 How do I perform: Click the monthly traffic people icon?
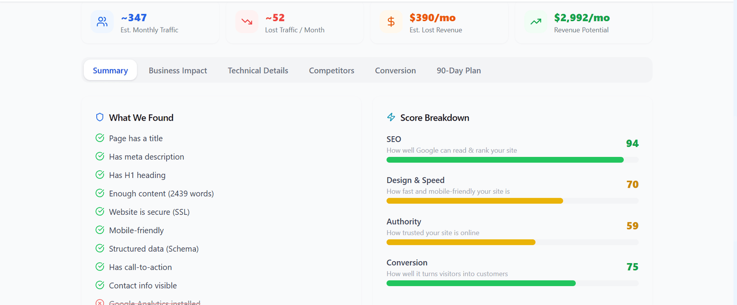102,22
